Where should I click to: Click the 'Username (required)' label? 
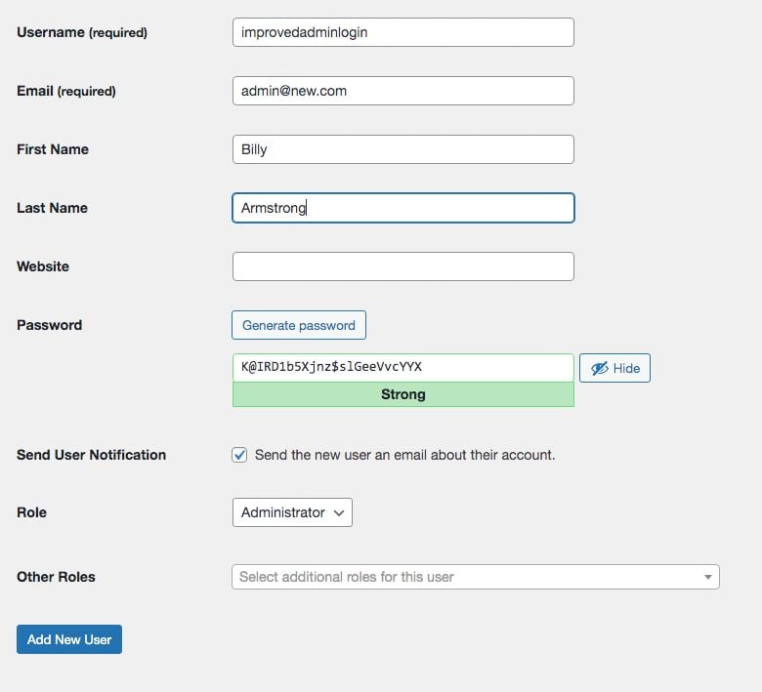point(82,32)
